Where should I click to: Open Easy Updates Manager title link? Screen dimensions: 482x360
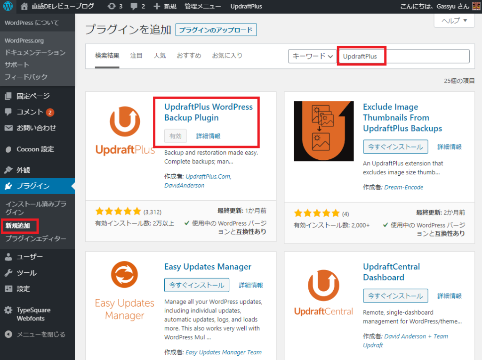click(x=208, y=267)
